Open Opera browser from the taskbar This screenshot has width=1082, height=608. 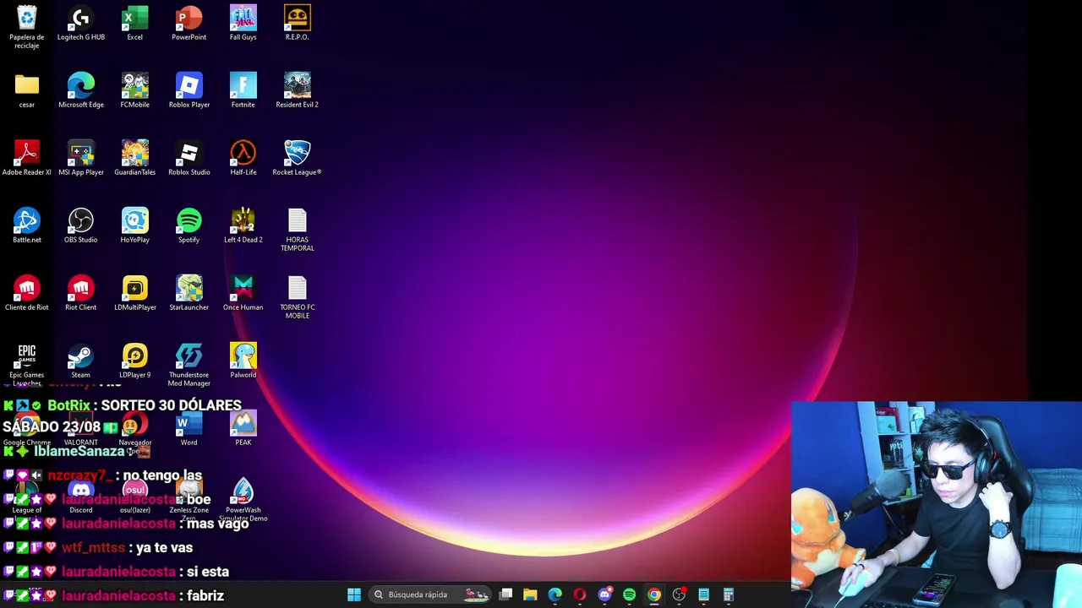(x=580, y=594)
